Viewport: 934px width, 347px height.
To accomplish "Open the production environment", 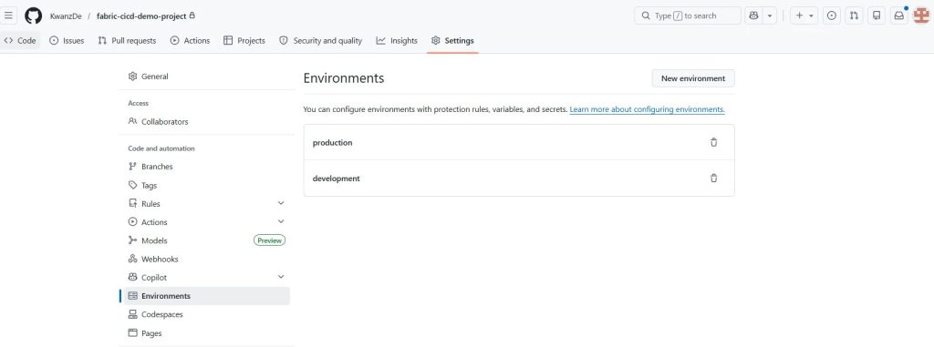I will click(x=332, y=143).
